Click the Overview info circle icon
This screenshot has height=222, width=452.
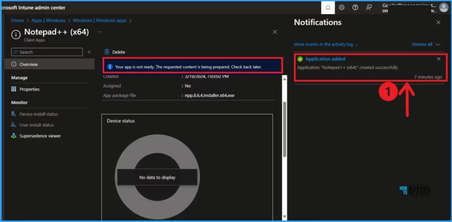coord(14,64)
